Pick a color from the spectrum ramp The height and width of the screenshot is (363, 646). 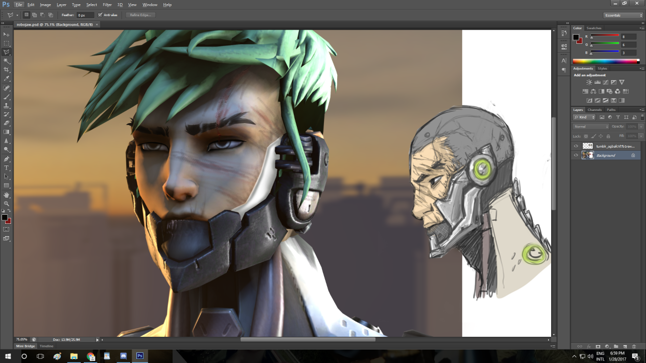(606, 61)
